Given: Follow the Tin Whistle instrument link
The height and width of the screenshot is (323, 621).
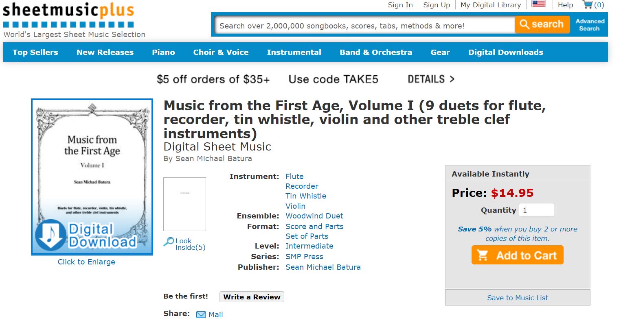Looking at the screenshot, I should tap(305, 196).
